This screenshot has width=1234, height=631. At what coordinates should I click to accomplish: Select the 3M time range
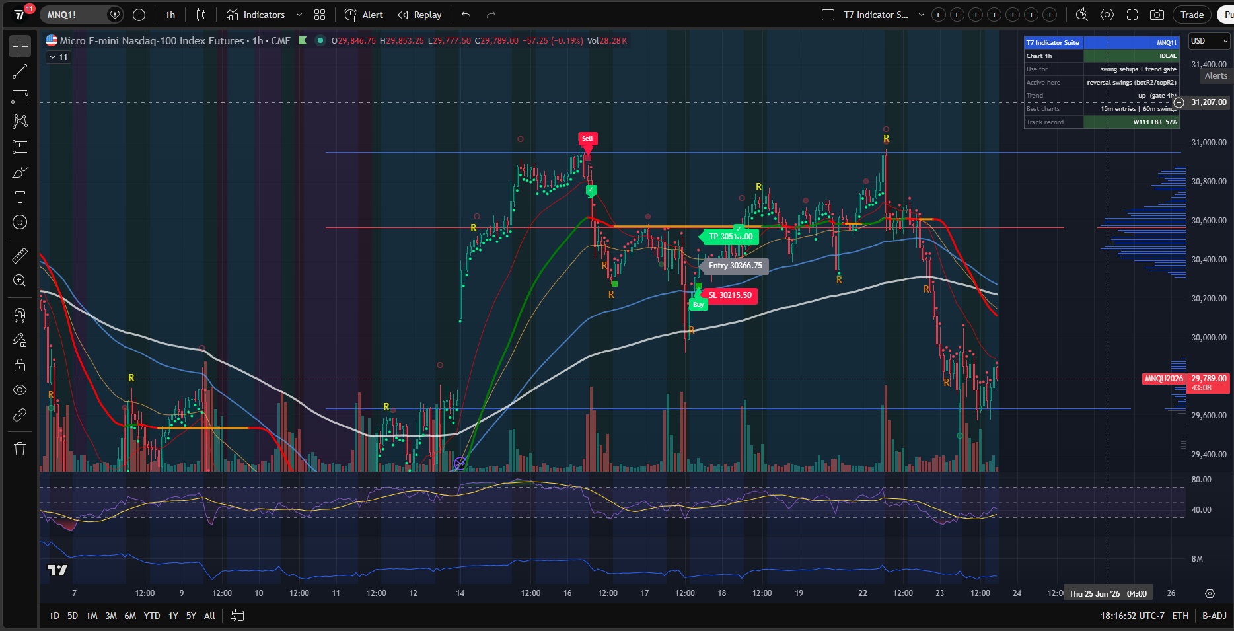point(111,616)
